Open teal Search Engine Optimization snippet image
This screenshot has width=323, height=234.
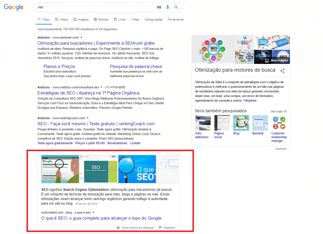point(98,169)
